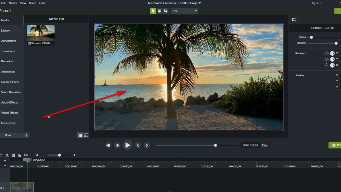Jump to next media with right chevron
The image size is (341, 192).
[147, 145]
